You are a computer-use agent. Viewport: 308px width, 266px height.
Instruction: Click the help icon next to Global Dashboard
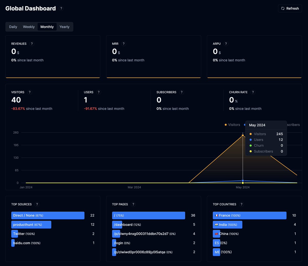point(61,8)
